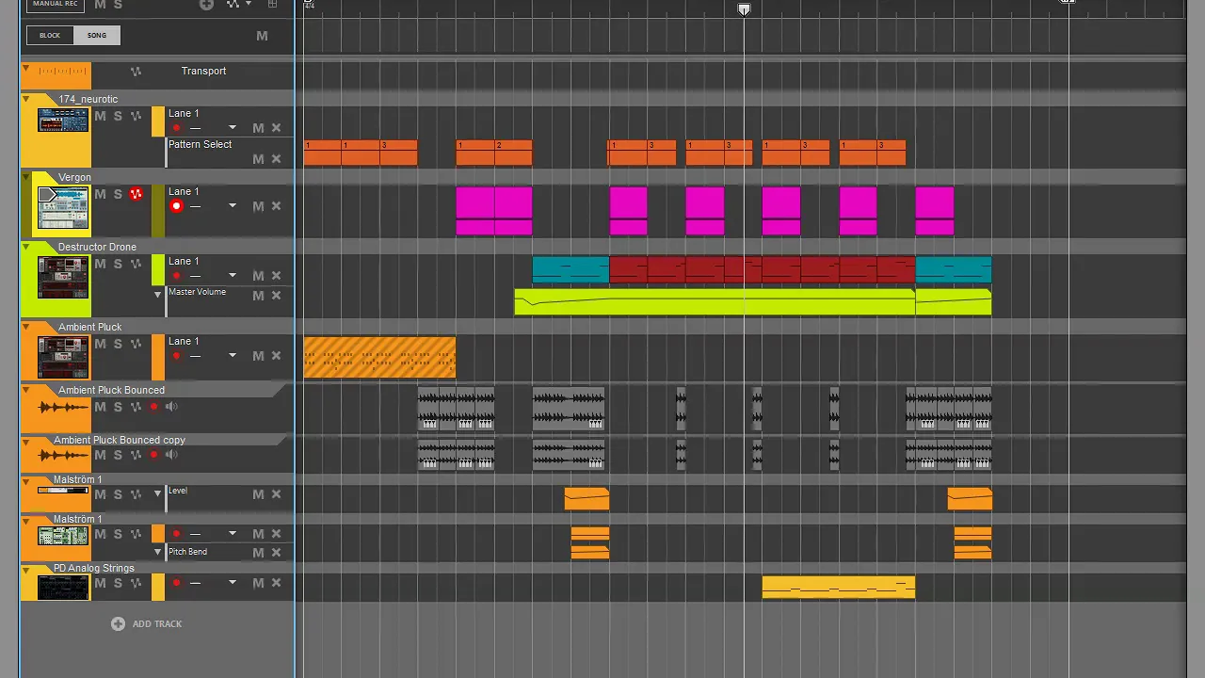This screenshot has width=1205, height=678.
Task: Toggle monitoring speaker on Ambient Pluck Bounced
Action: pos(171,407)
